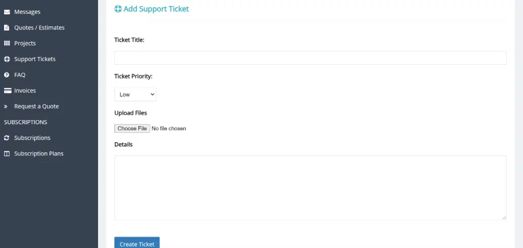This screenshot has width=523, height=248.
Task: Click the Details textarea resize handle
Action: (x=504, y=217)
